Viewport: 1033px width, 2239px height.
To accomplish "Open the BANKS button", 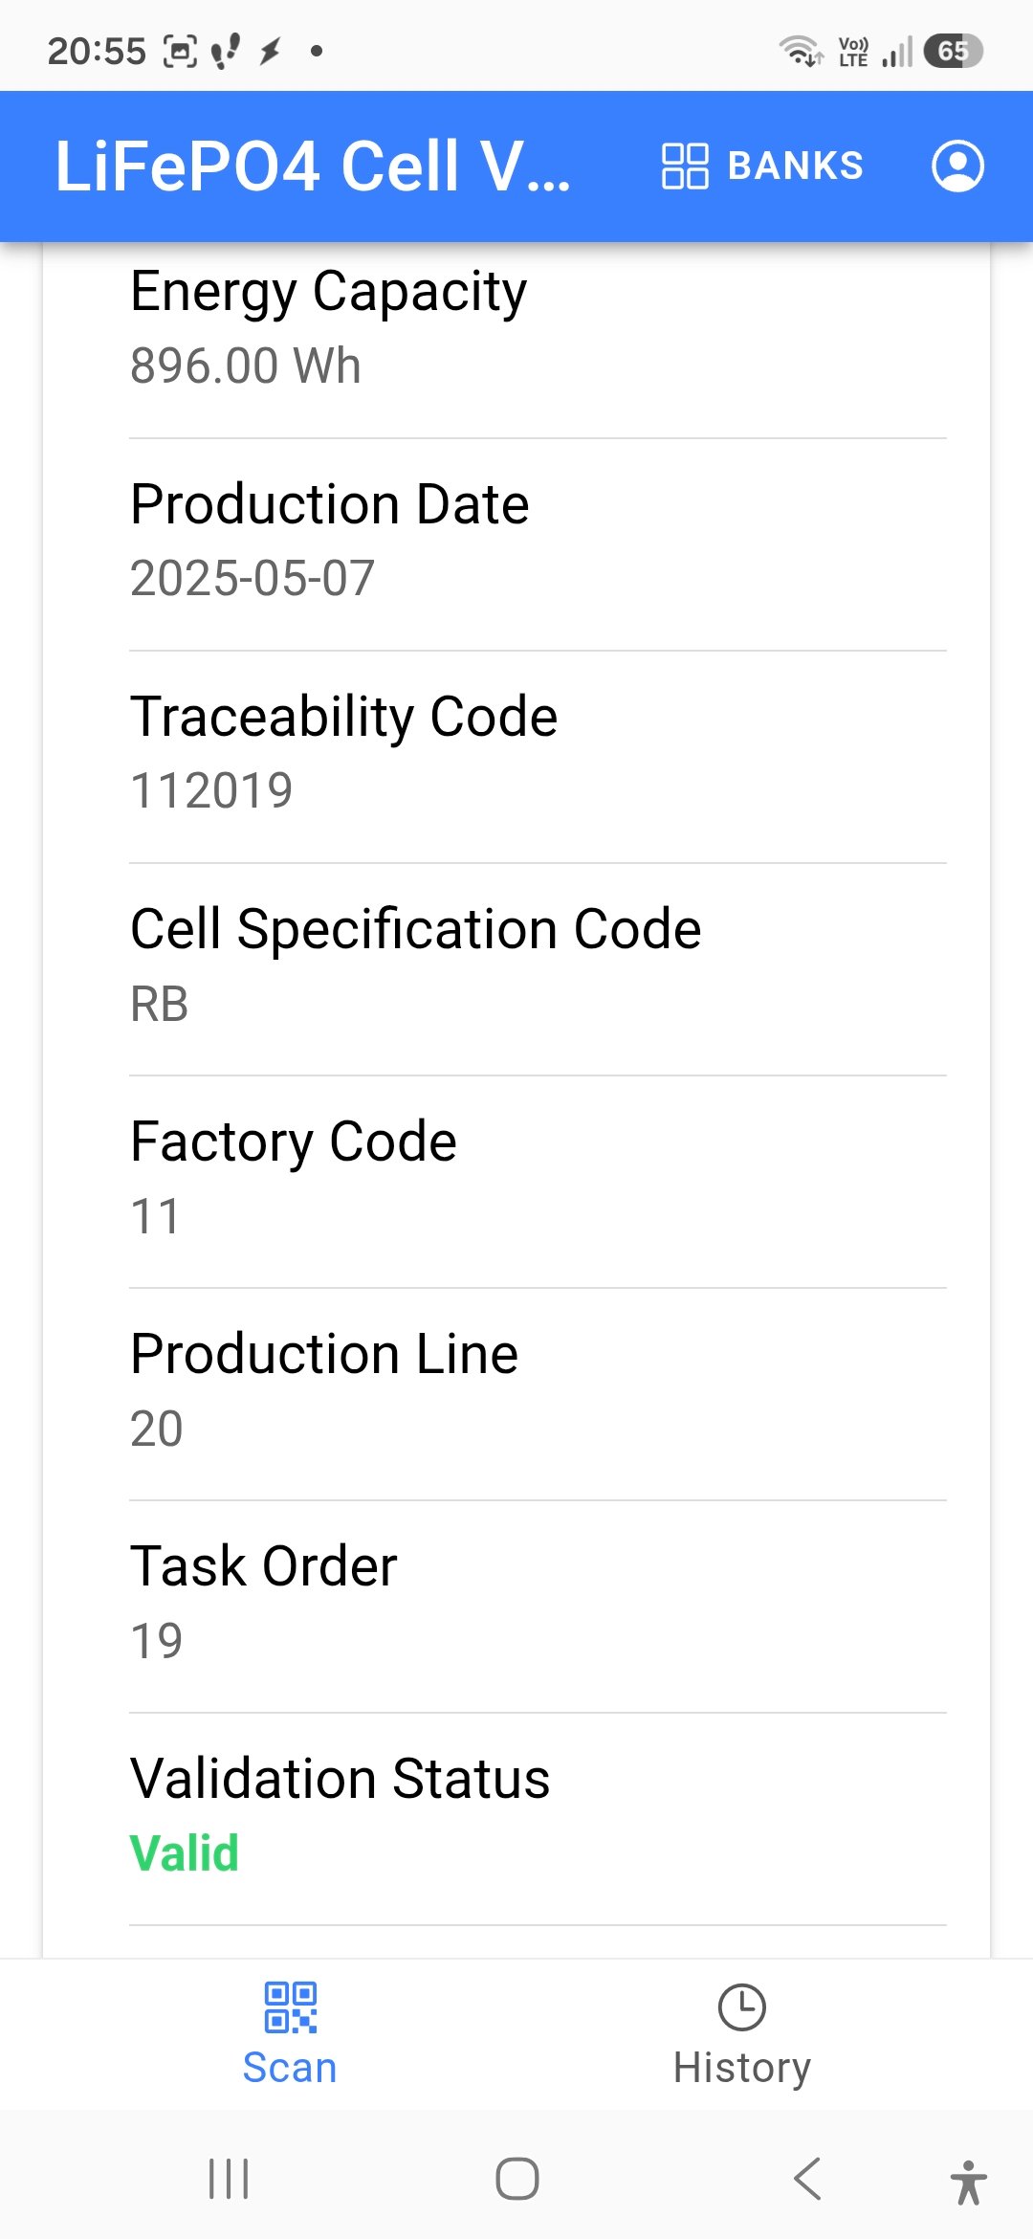I will coord(763,166).
